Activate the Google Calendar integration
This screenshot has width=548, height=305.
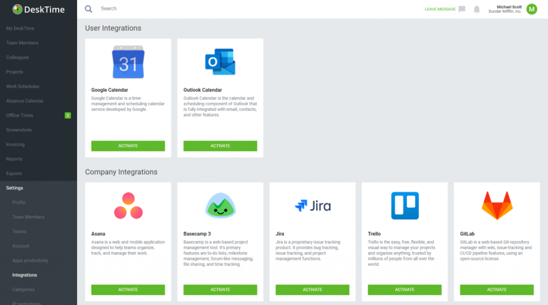click(128, 146)
